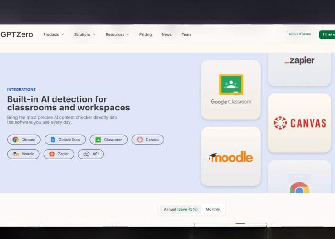335x239 pixels.
Task: Click the GPTZero logo
Action: click(x=17, y=34)
